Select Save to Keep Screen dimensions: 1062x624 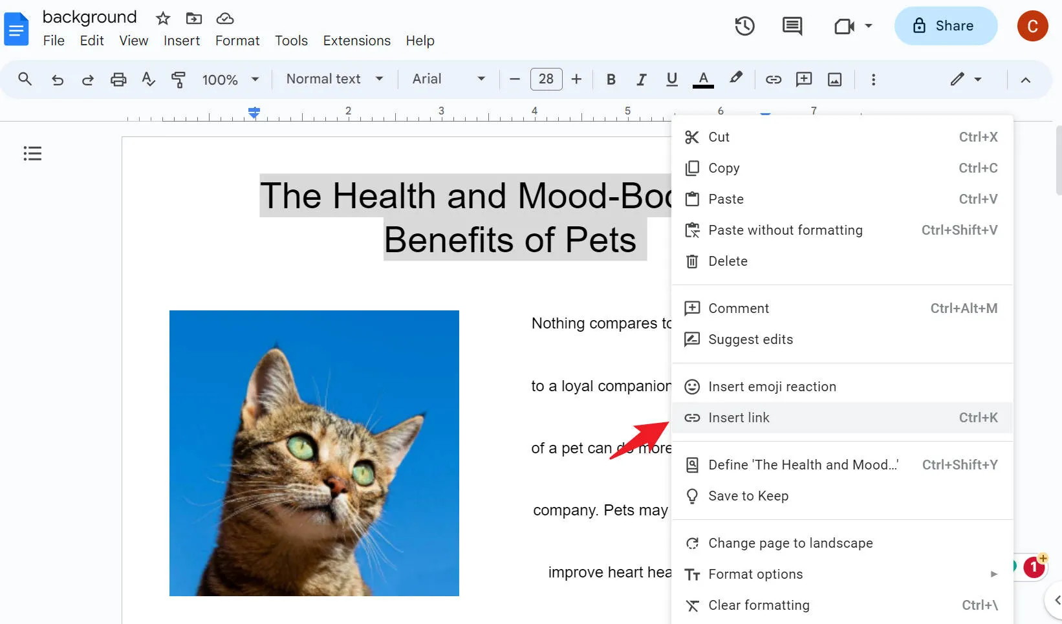748,495
